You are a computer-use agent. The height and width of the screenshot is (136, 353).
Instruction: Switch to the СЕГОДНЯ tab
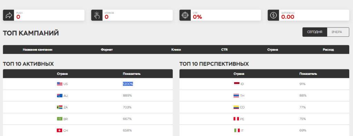coord(314,32)
